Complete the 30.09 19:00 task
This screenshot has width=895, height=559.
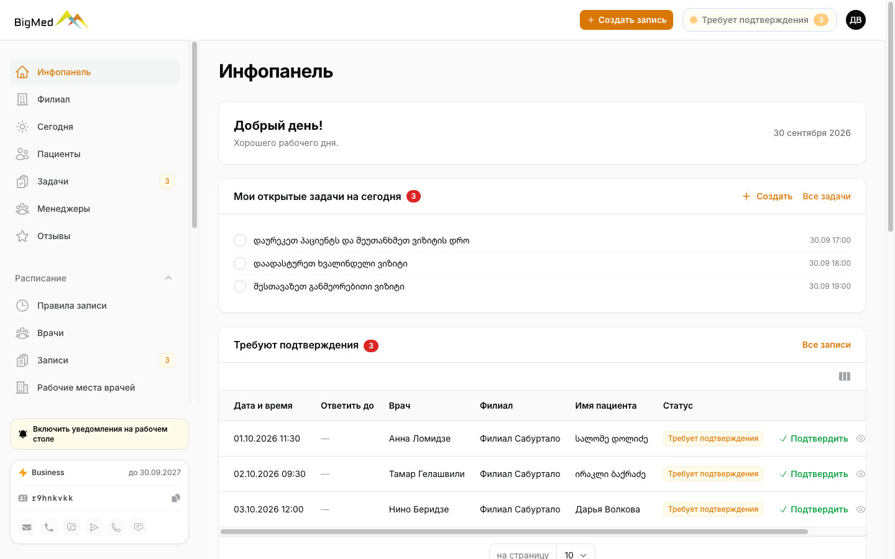240,286
